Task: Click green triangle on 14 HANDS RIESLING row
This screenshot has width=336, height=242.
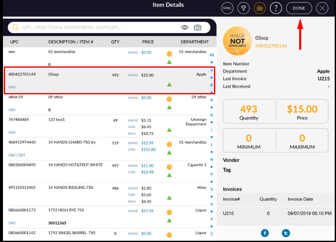Action: (169, 197)
